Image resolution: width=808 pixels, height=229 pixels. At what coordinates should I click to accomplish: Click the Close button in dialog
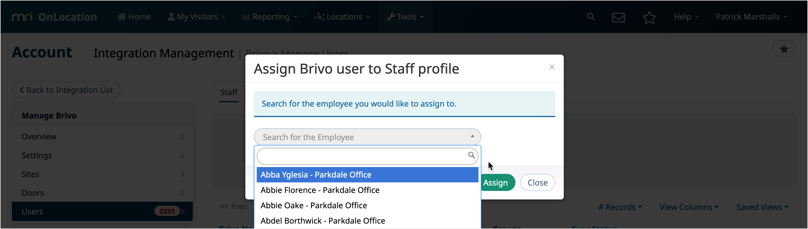pyautogui.click(x=537, y=183)
